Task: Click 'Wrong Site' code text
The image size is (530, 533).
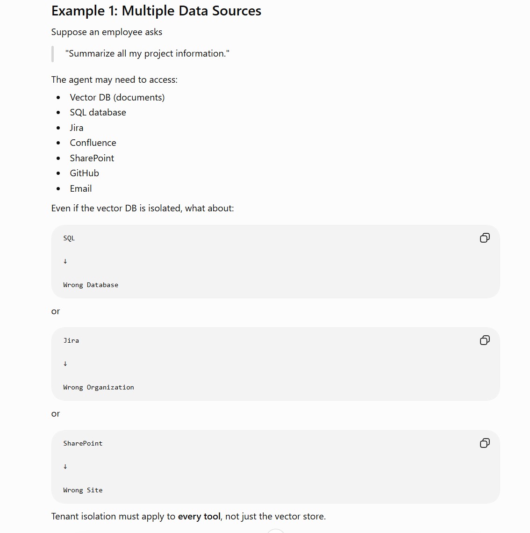Action: point(83,490)
